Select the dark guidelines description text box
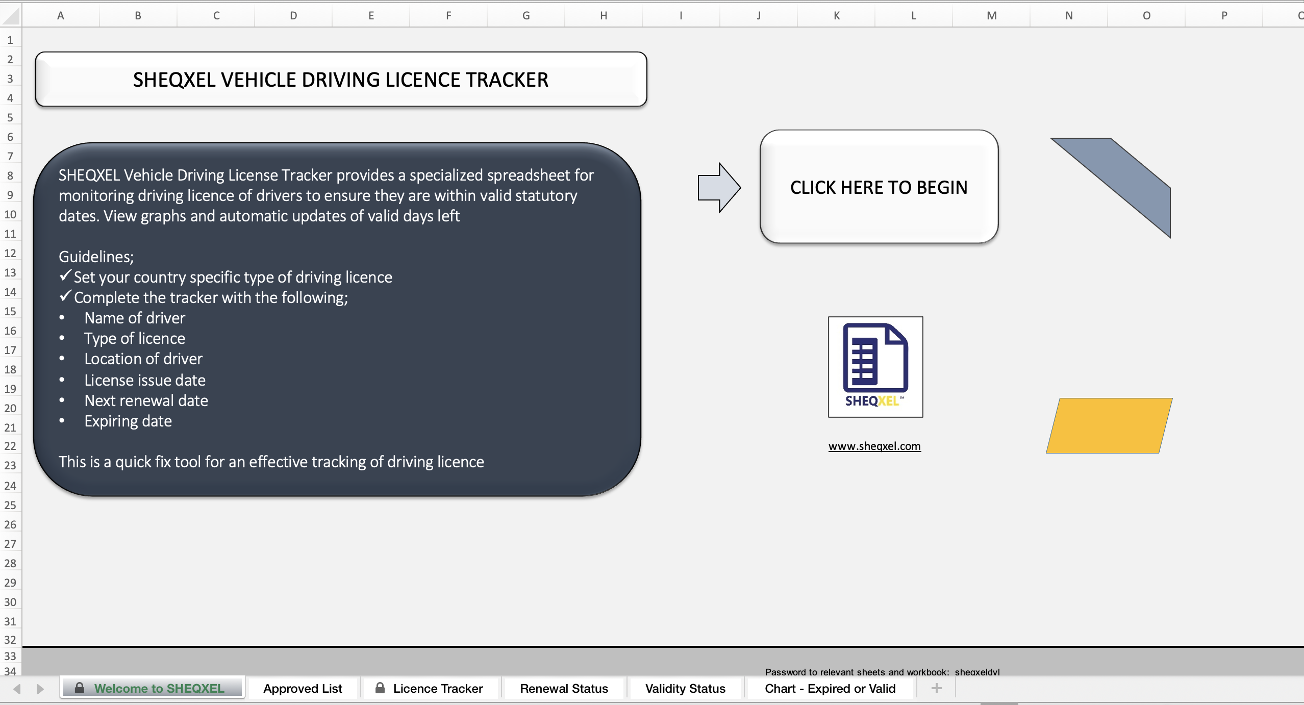Image resolution: width=1304 pixels, height=705 pixels. coord(337,319)
